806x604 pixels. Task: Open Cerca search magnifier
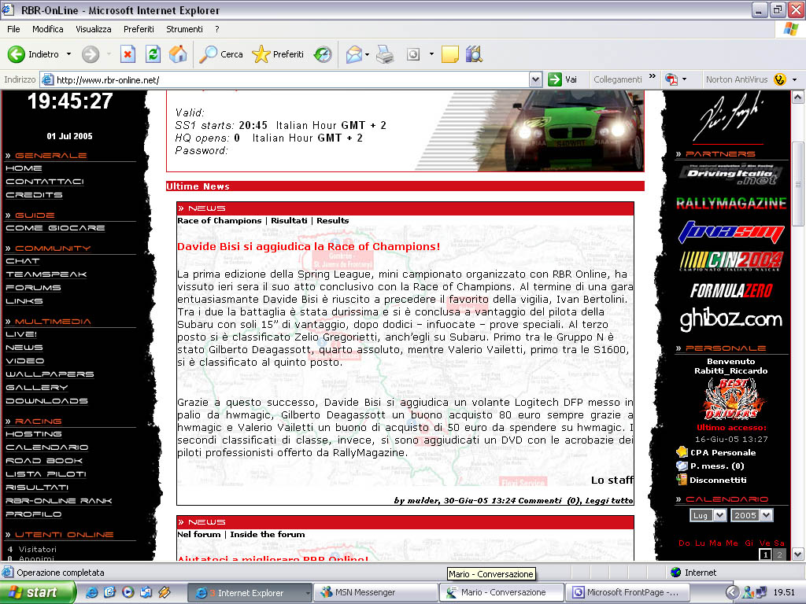coord(208,54)
